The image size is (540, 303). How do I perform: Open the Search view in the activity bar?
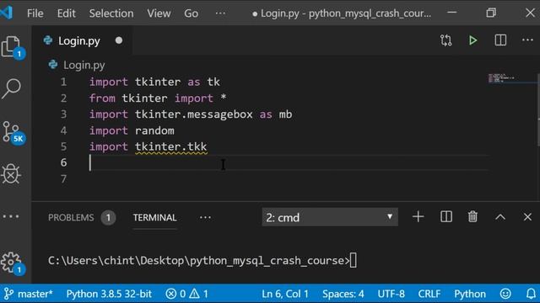coord(11,88)
